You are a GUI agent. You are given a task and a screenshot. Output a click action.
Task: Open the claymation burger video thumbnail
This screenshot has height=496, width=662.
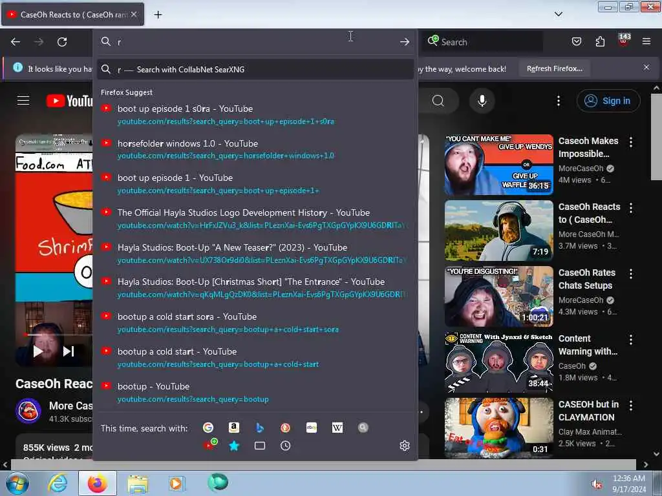point(498,428)
